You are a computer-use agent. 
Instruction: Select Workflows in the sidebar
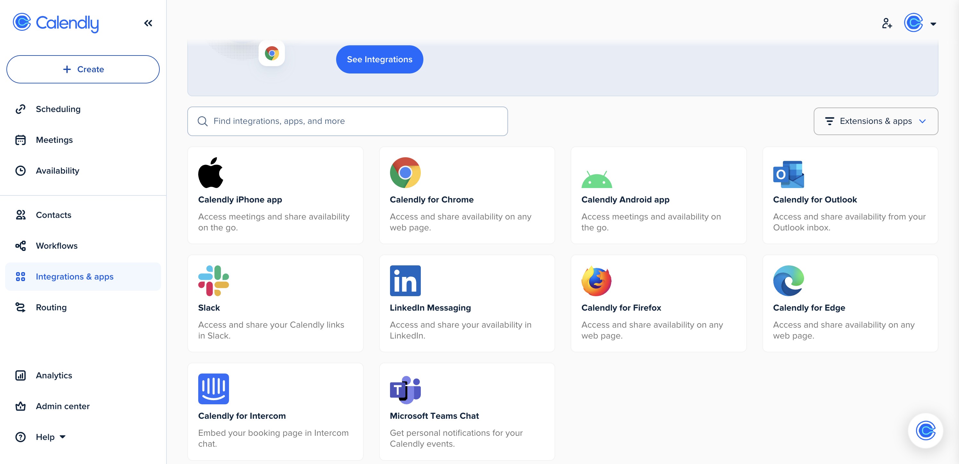[56, 245]
